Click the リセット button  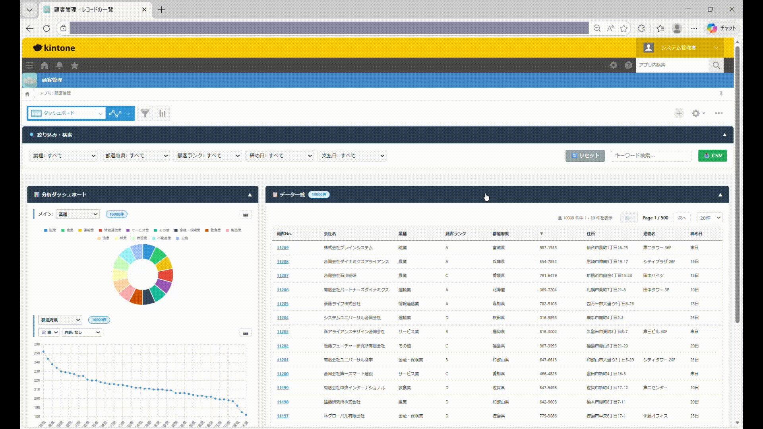[x=585, y=156]
